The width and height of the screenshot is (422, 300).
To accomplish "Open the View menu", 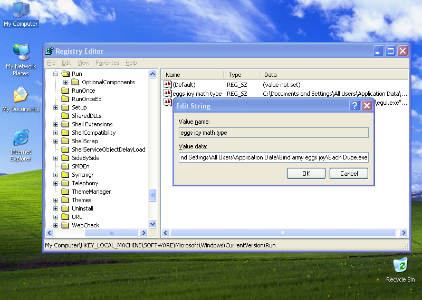I will point(83,63).
